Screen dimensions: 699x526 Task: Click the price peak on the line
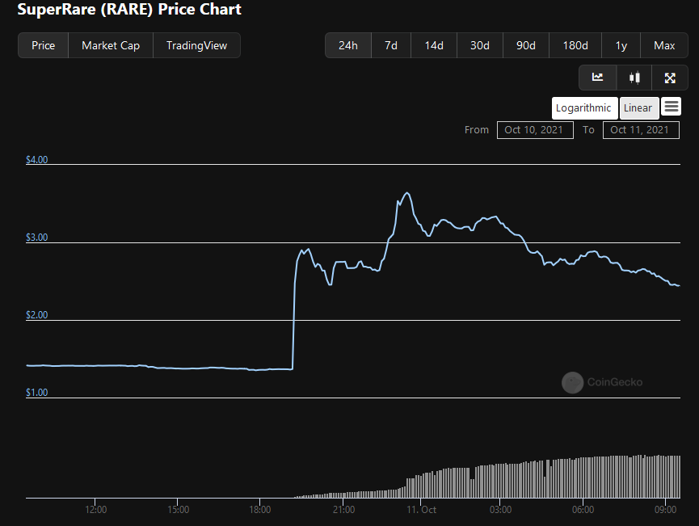[x=406, y=193]
